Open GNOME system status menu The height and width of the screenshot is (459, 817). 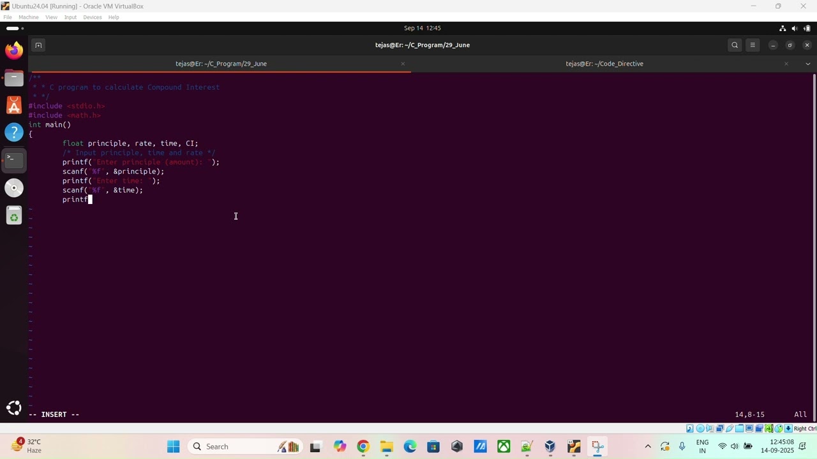click(x=794, y=28)
